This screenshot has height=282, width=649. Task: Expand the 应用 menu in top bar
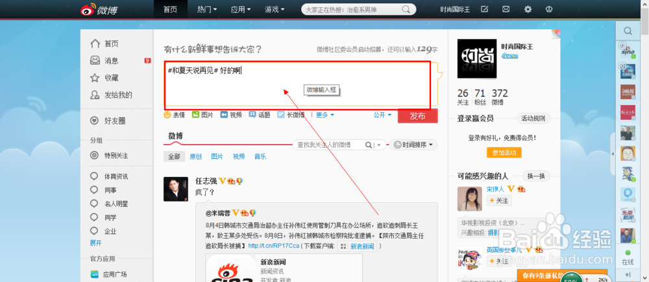click(x=241, y=9)
